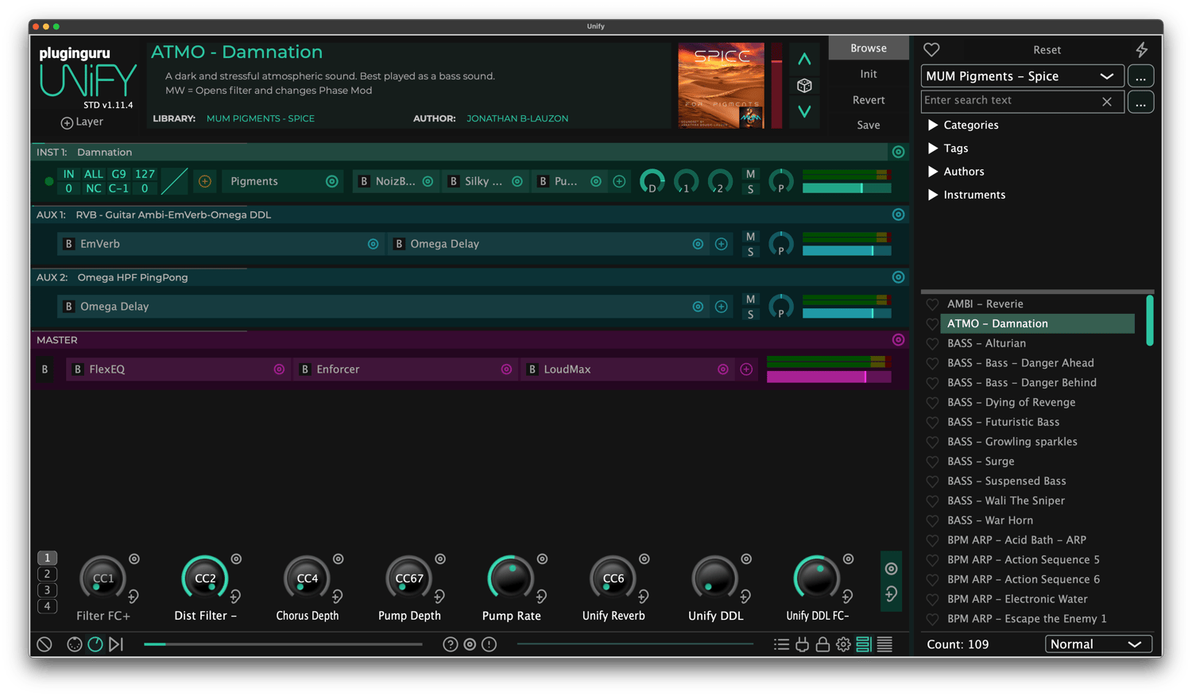Click the Save button
The width and height of the screenshot is (1192, 696).
869,125
